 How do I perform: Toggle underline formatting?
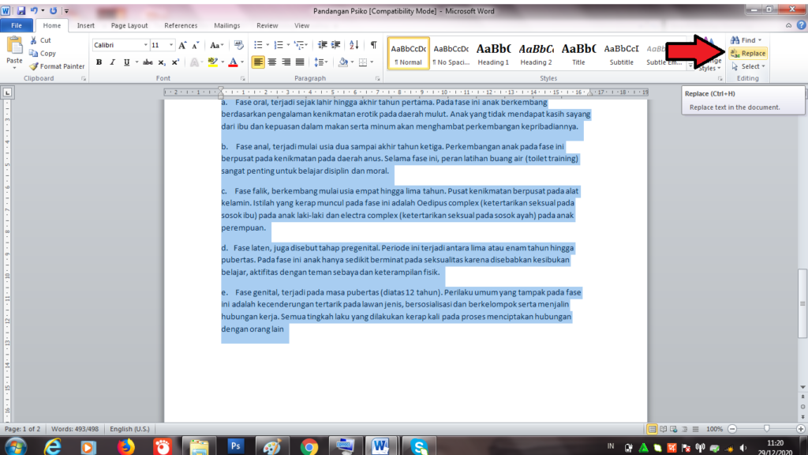(x=126, y=62)
